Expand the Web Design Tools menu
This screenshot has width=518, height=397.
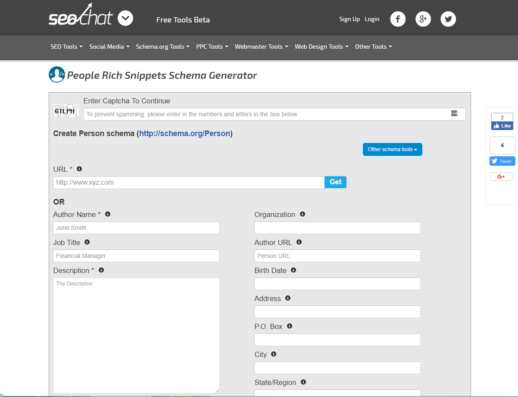tap(321, 47)
